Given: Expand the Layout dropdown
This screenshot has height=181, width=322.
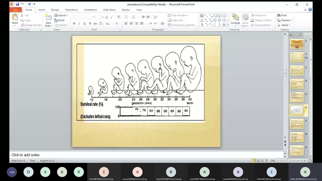Looking at the screenshot, I should tap(61, 15).
